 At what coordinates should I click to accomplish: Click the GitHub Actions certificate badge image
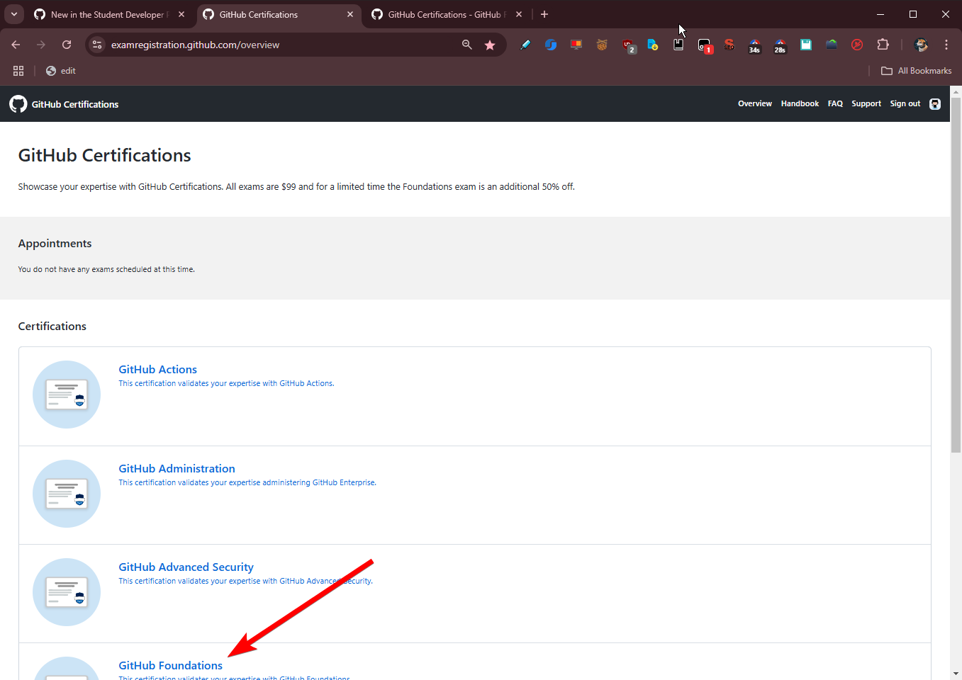(x=67, y=395)
